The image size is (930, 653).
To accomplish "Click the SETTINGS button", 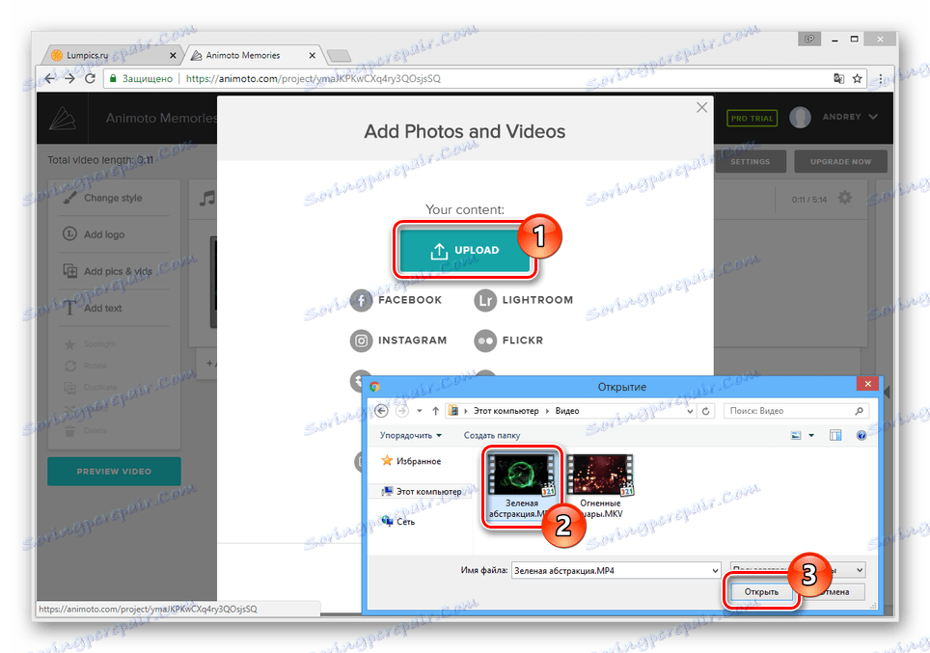I will [751, 161].
